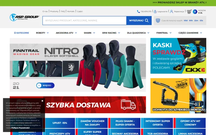The height and width of the screenshot is (135, 216).
Task: Click the Kategorie hamburger icon
Action: point(15,33)
